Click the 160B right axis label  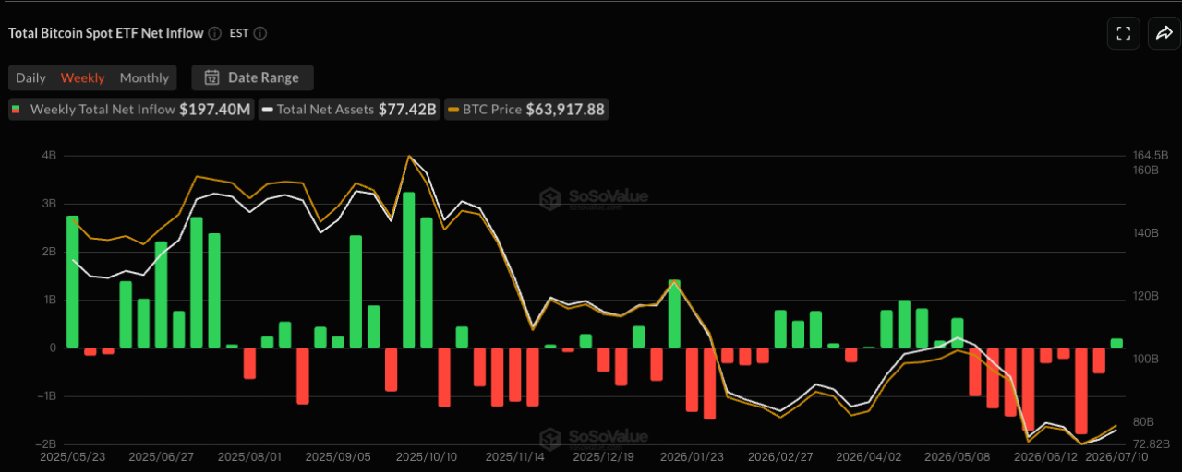click(1145, 171)
